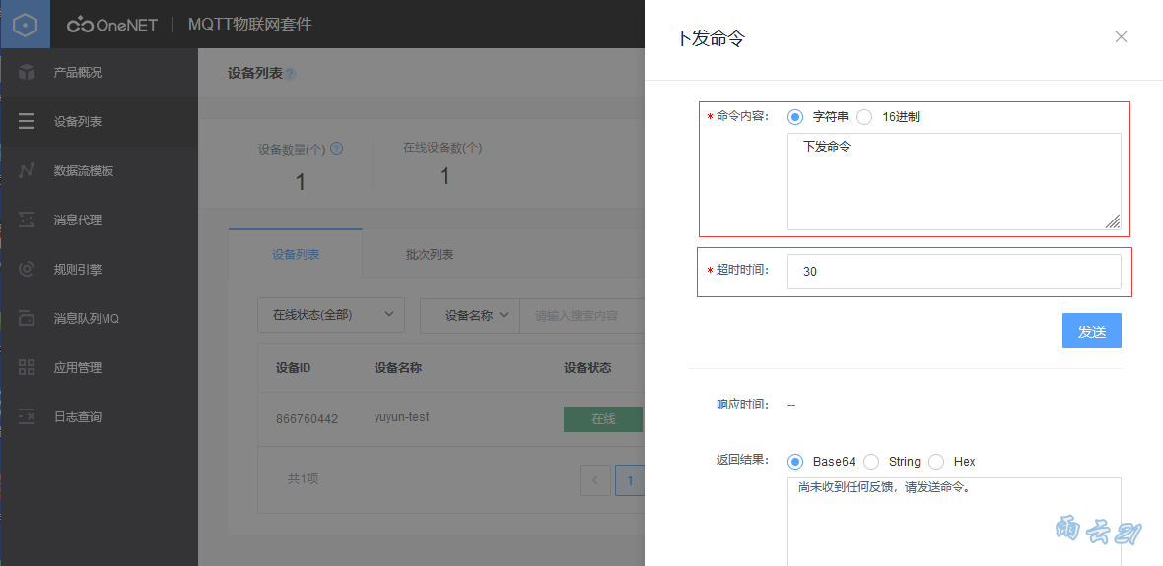Select String return result format
This screenshot has height=566, width=1163.
(x=871, y=462)
